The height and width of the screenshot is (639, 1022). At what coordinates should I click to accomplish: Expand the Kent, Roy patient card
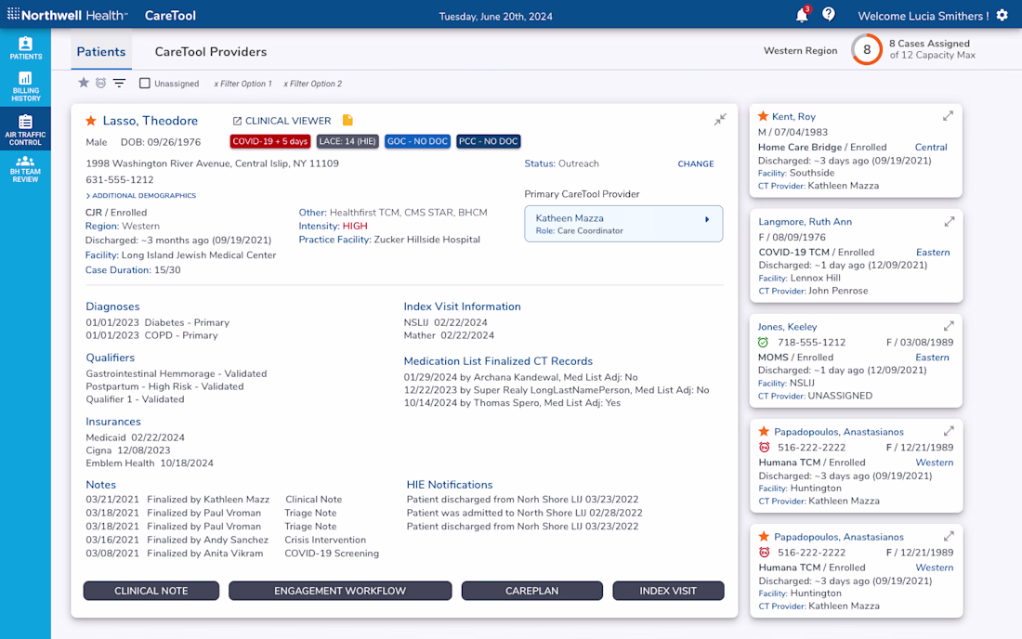948,116
